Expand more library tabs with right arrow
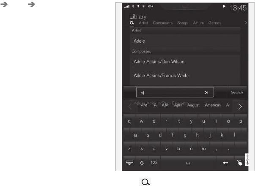Viewport: 255px width, 186px height. coord(246,23)
